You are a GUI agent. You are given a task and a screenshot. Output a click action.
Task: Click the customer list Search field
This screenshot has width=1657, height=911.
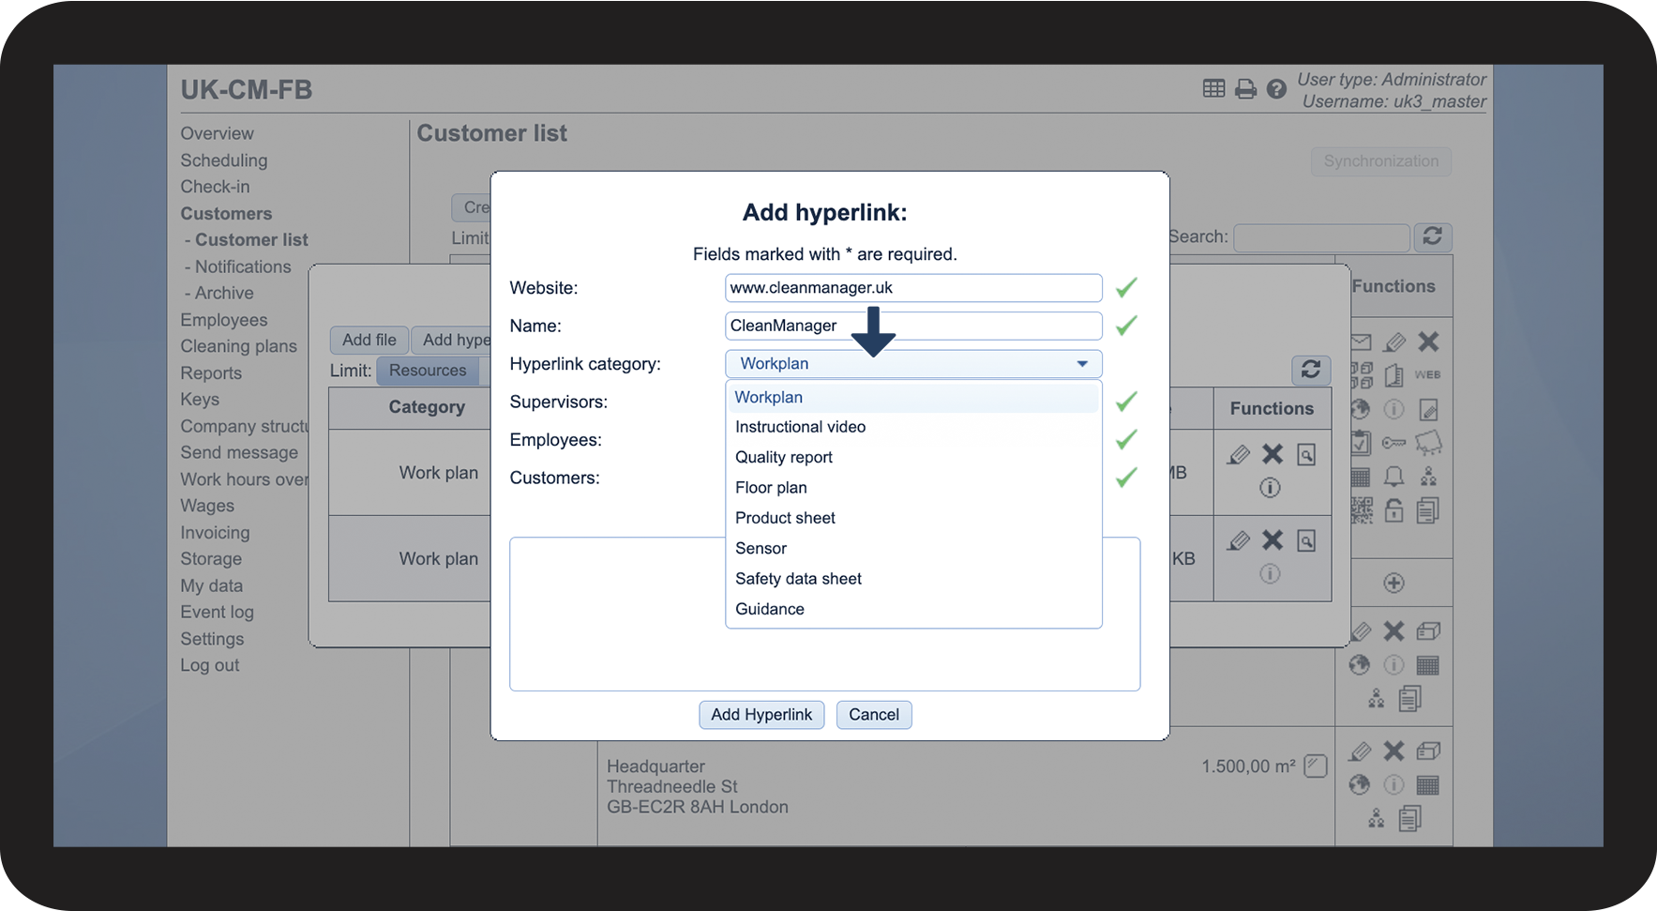[1321, 237]
